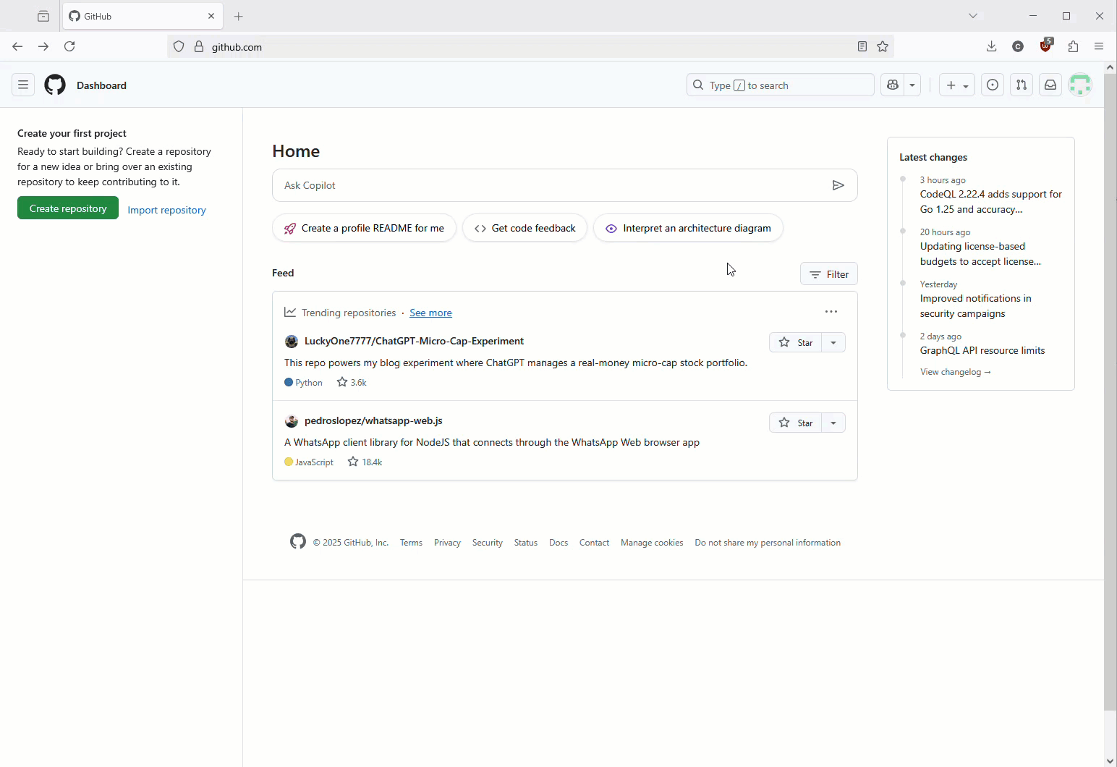
Task: Click in the Ask Copilot input field
Action: pos(506,185)
